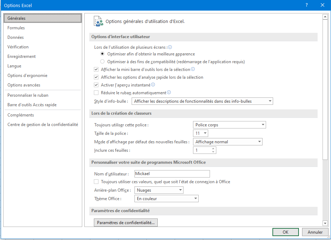This screenshot has height=240, width=331.
Task: Select the Générales category
Action: [x=43, y=18]
